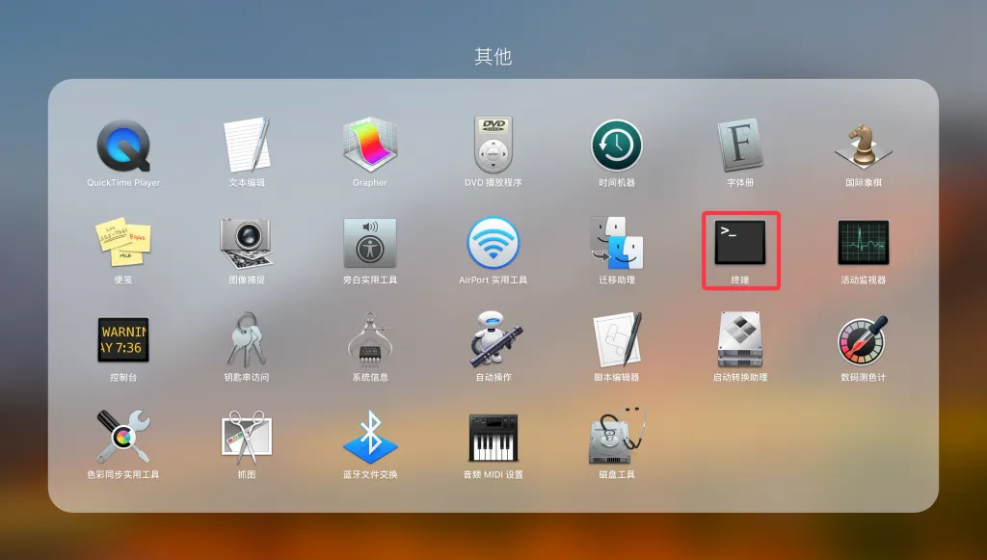The image size is (987, 560).
Task: Open 抓图 Grab screenshot tool
Action: [247, 437]
